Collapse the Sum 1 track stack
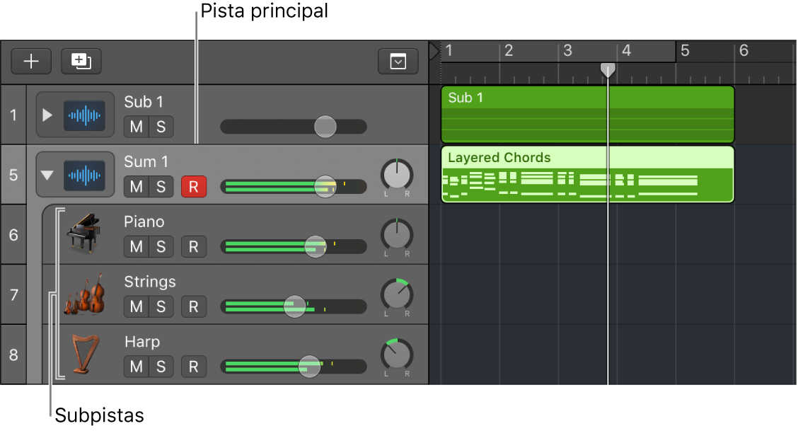This screenshot has height=431, width=798. 47,175
